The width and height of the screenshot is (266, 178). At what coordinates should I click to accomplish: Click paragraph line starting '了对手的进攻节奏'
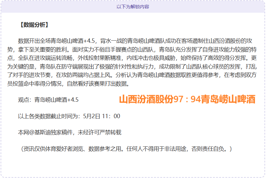pyautogui.click(x=132, y=75)
